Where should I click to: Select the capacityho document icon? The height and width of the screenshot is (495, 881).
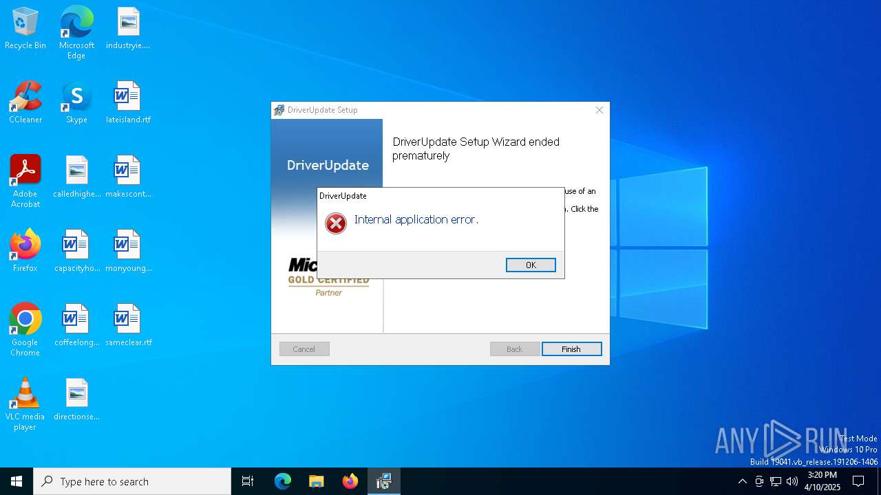[x=76, y=252]
